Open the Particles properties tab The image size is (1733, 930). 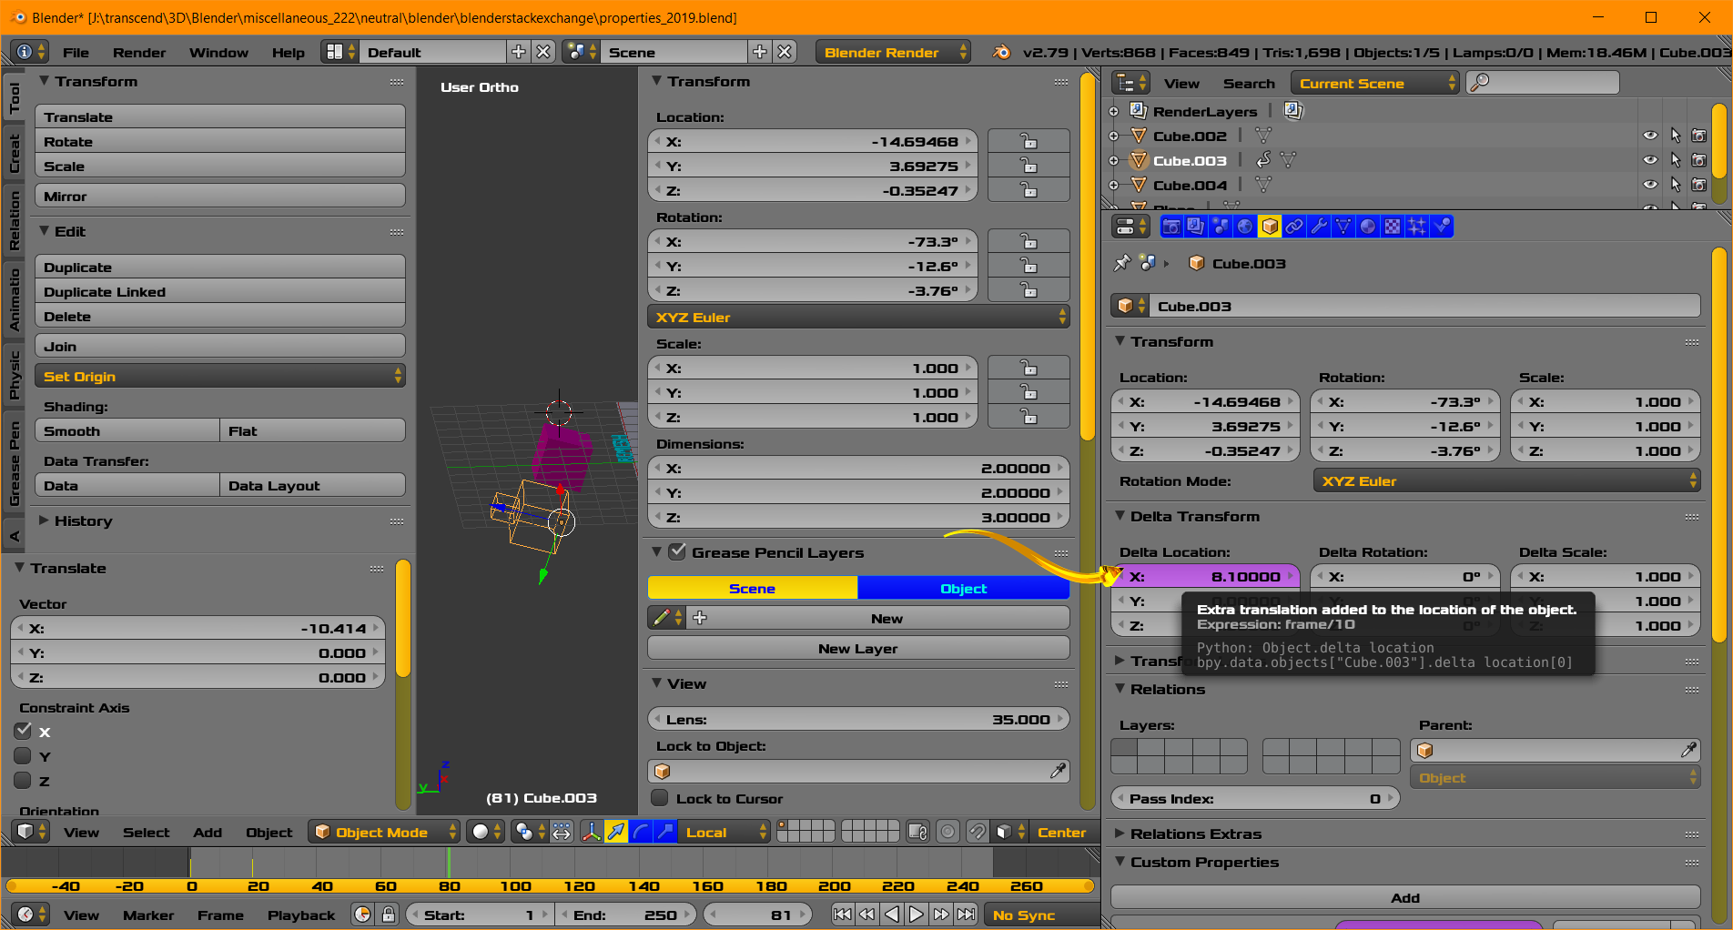pos(1417,227)
